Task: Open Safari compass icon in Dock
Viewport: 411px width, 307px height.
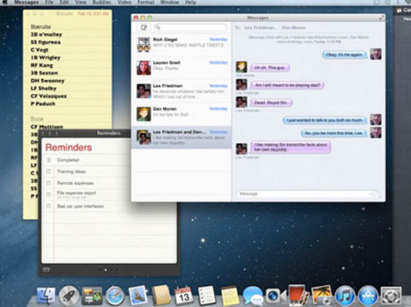Action: coord(115,296)
